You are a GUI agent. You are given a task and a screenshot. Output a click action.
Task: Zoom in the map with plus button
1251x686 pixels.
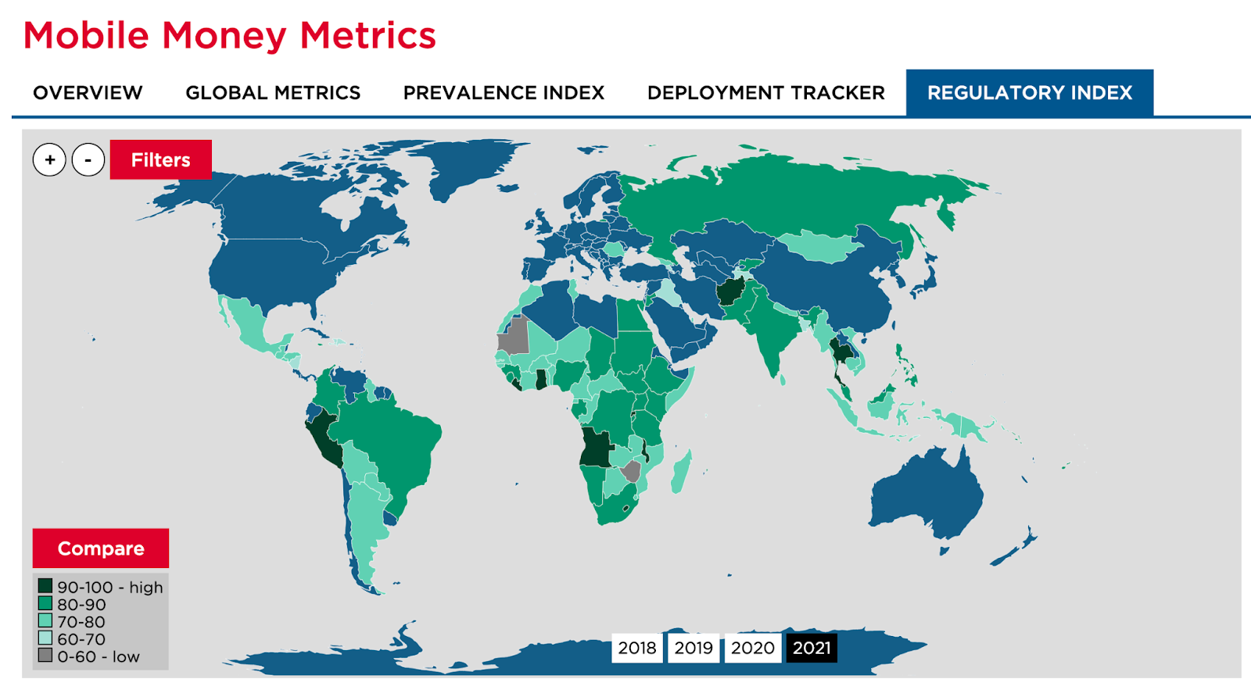click(49, 160)
